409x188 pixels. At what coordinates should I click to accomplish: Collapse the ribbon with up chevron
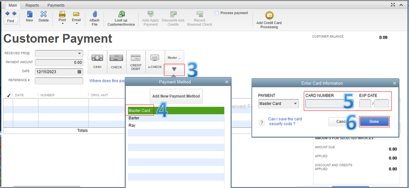[x=401, y=5]
